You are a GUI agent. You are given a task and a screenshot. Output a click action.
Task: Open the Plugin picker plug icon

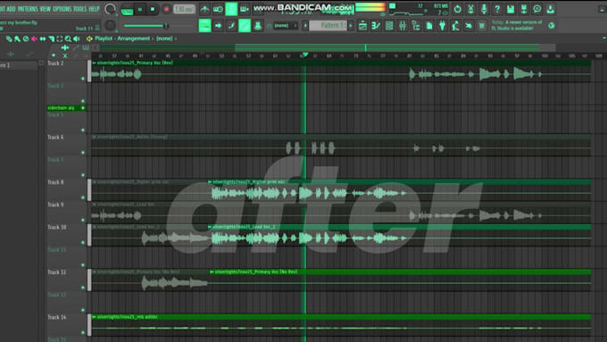tap(442, 26)
